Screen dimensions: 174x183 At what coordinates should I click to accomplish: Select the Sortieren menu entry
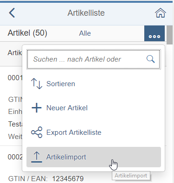pyautogui.click(x=94, y=84)
